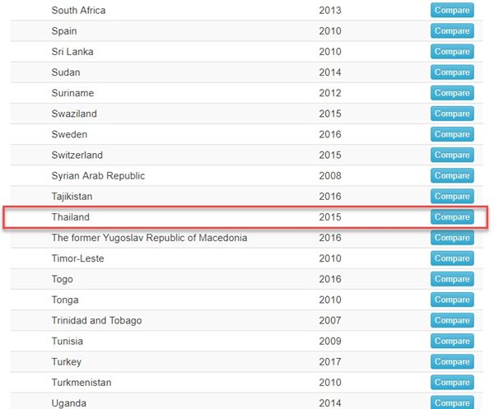
Task: Click the Sudan row Compare button
Action: tap(452, 72)
